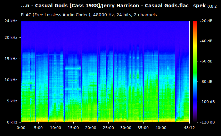Click the '-60 dB' scale label

[x=206, y=61]
